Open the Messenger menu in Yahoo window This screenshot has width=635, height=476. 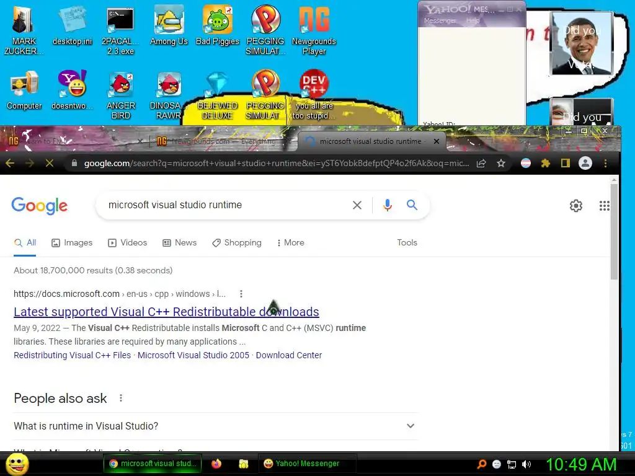point(440,20)
